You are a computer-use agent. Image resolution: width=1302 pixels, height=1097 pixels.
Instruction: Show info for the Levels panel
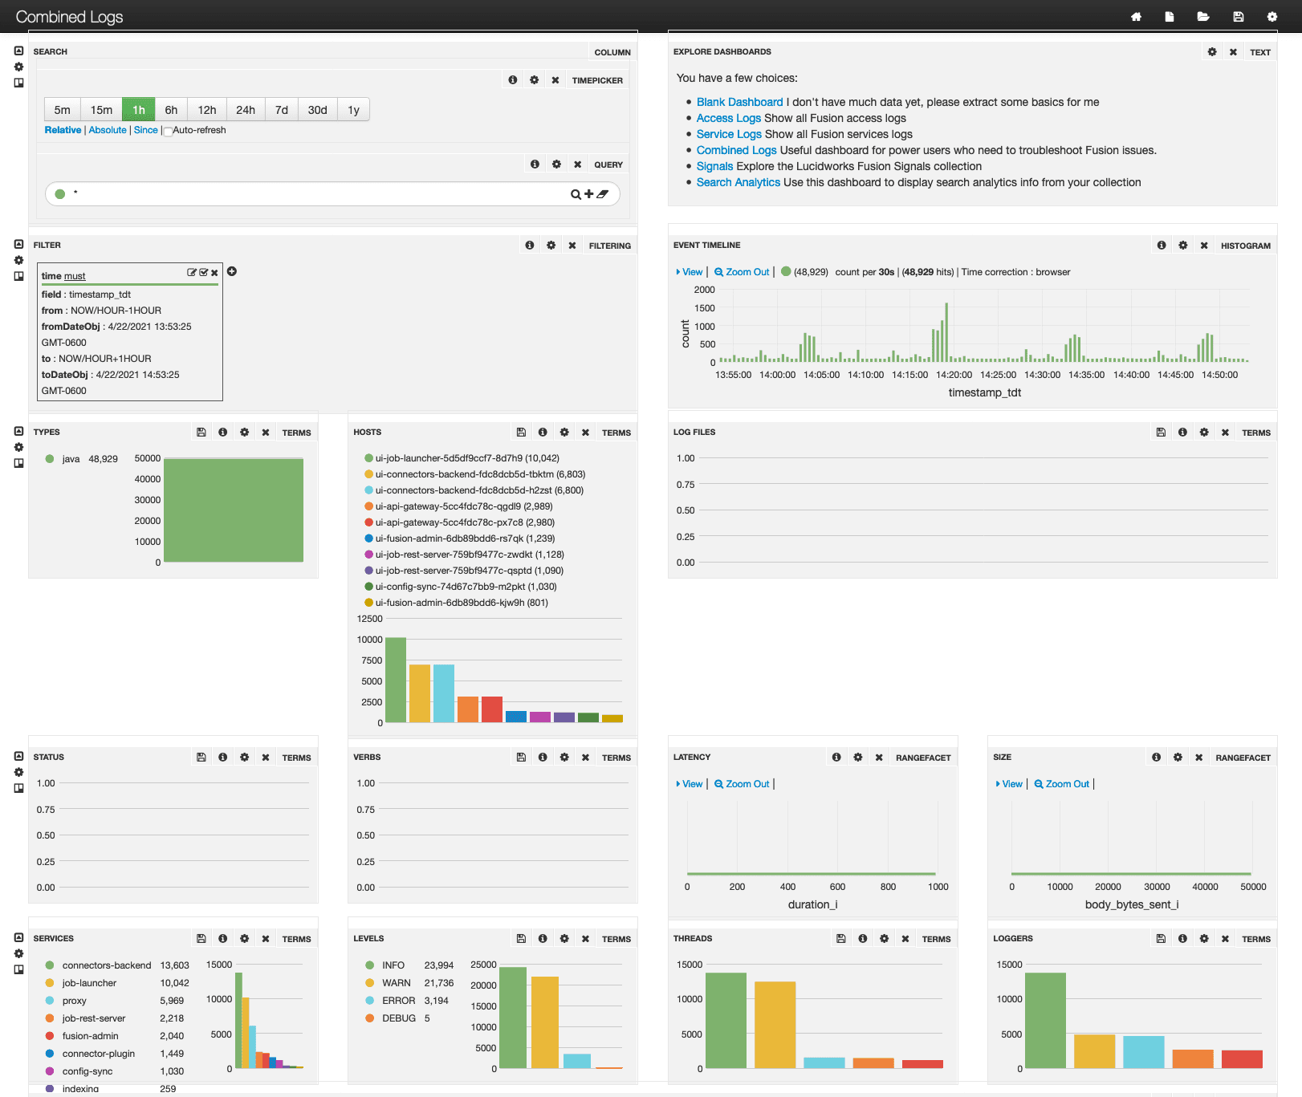543,939
